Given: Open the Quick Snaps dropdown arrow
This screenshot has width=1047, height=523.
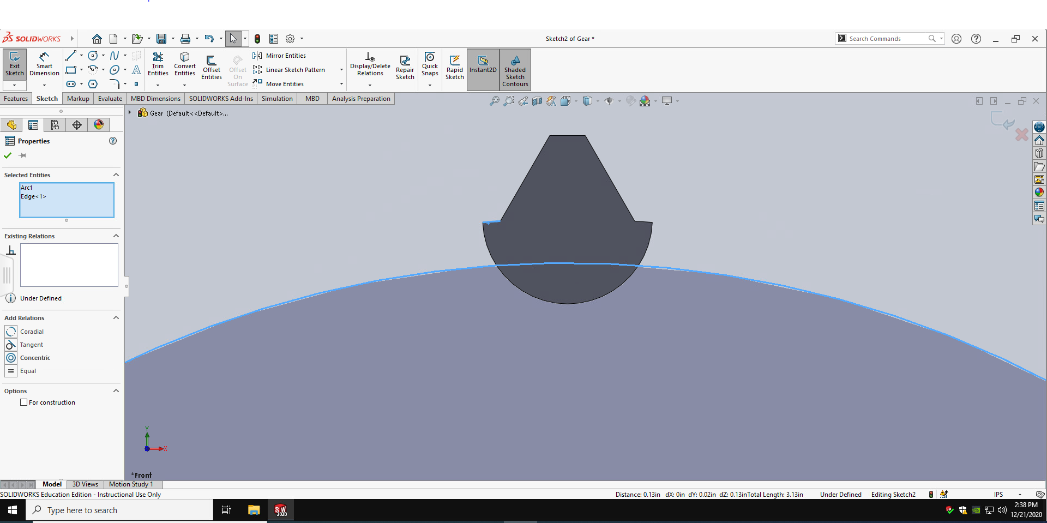Looking at the screenshot, I should (430, 85).
